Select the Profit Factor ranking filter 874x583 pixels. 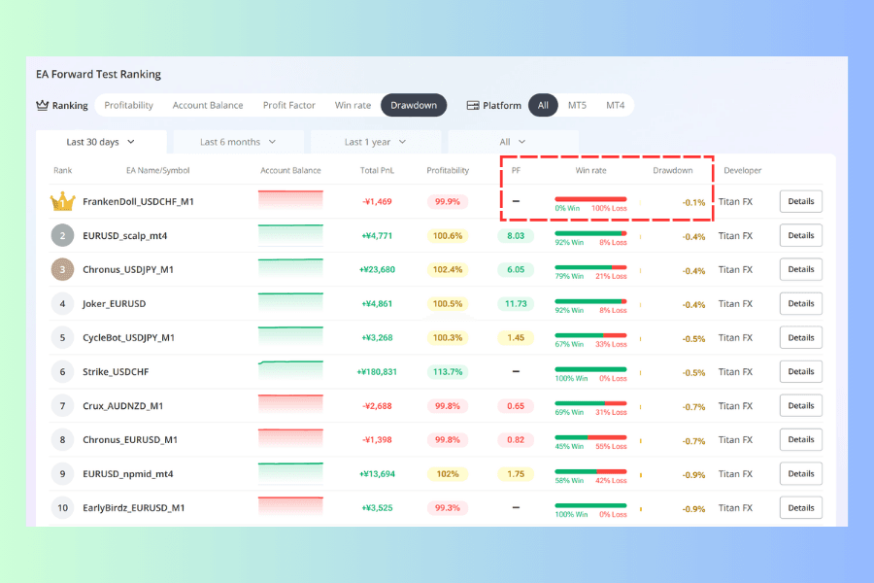tap(289, 105)
